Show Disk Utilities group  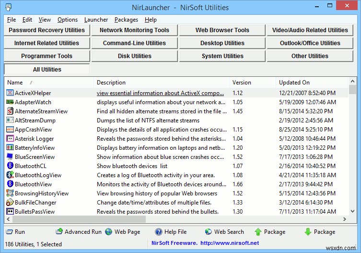coord(134,56)
